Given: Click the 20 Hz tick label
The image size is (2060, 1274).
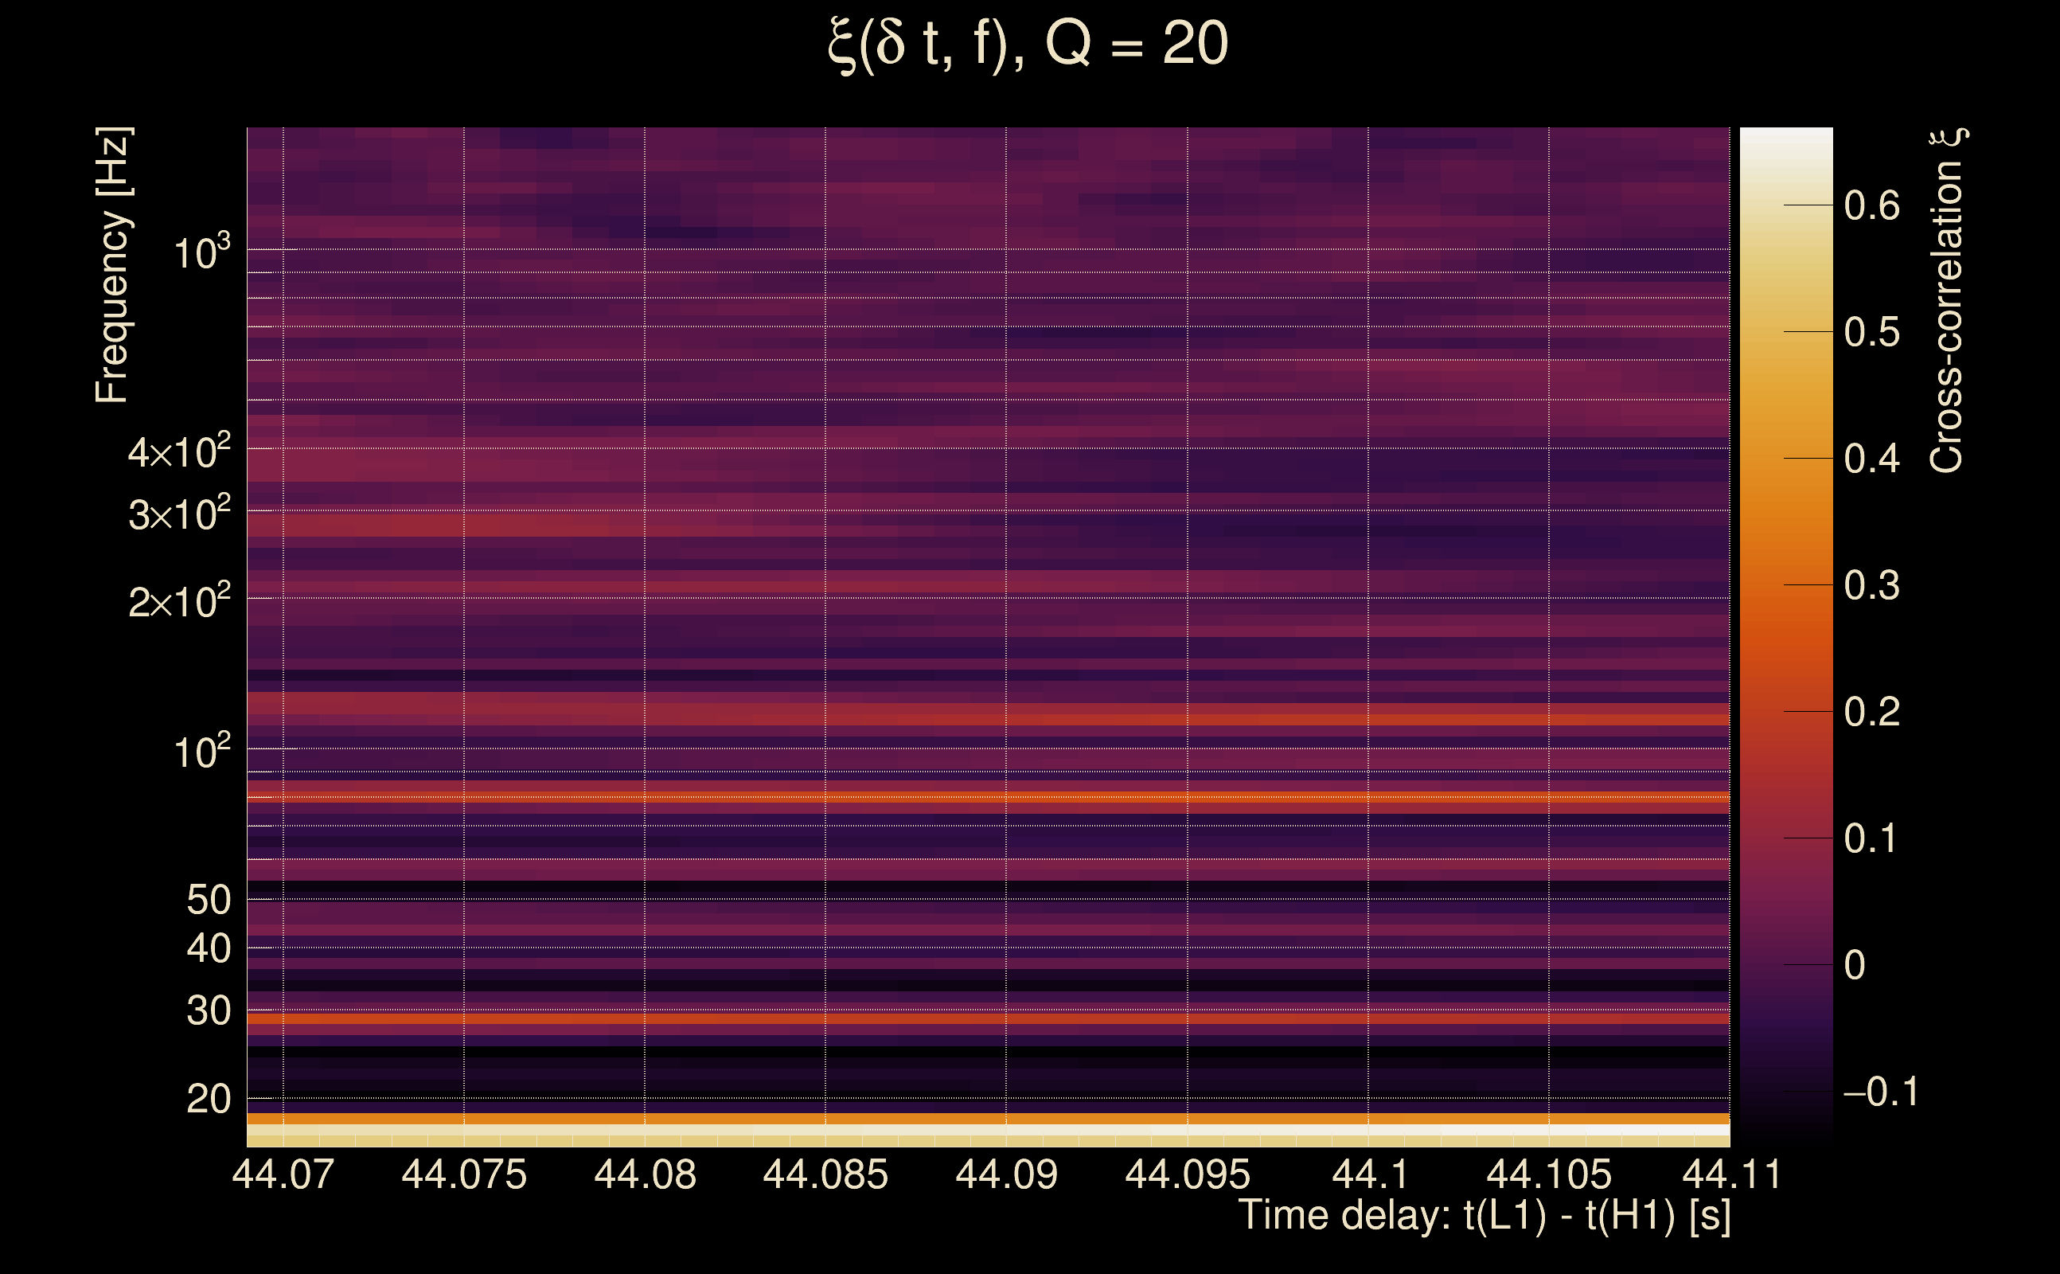Looking at the screenshot, I should point(208,1099).
